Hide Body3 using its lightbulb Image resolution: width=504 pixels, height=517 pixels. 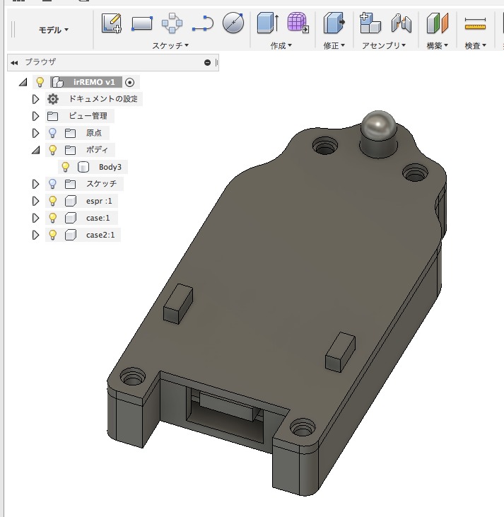(x=66, y=168)
